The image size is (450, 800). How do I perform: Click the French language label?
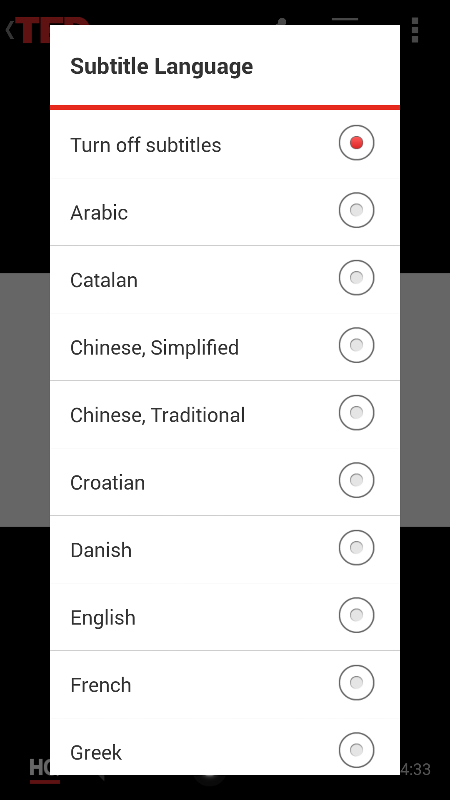(x=101, y=685)
